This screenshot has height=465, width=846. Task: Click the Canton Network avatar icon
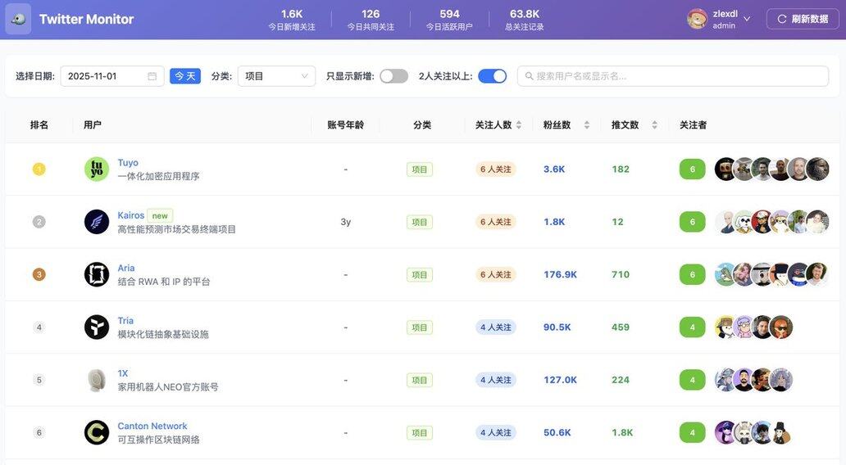[97, 432]
